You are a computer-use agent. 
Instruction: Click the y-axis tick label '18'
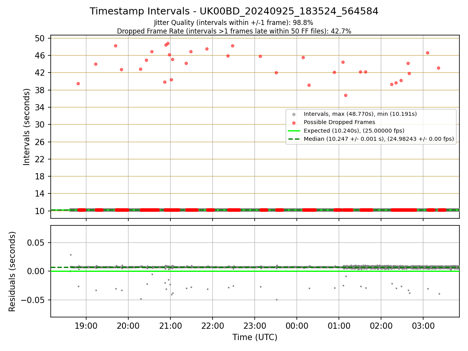coord(41,176)
